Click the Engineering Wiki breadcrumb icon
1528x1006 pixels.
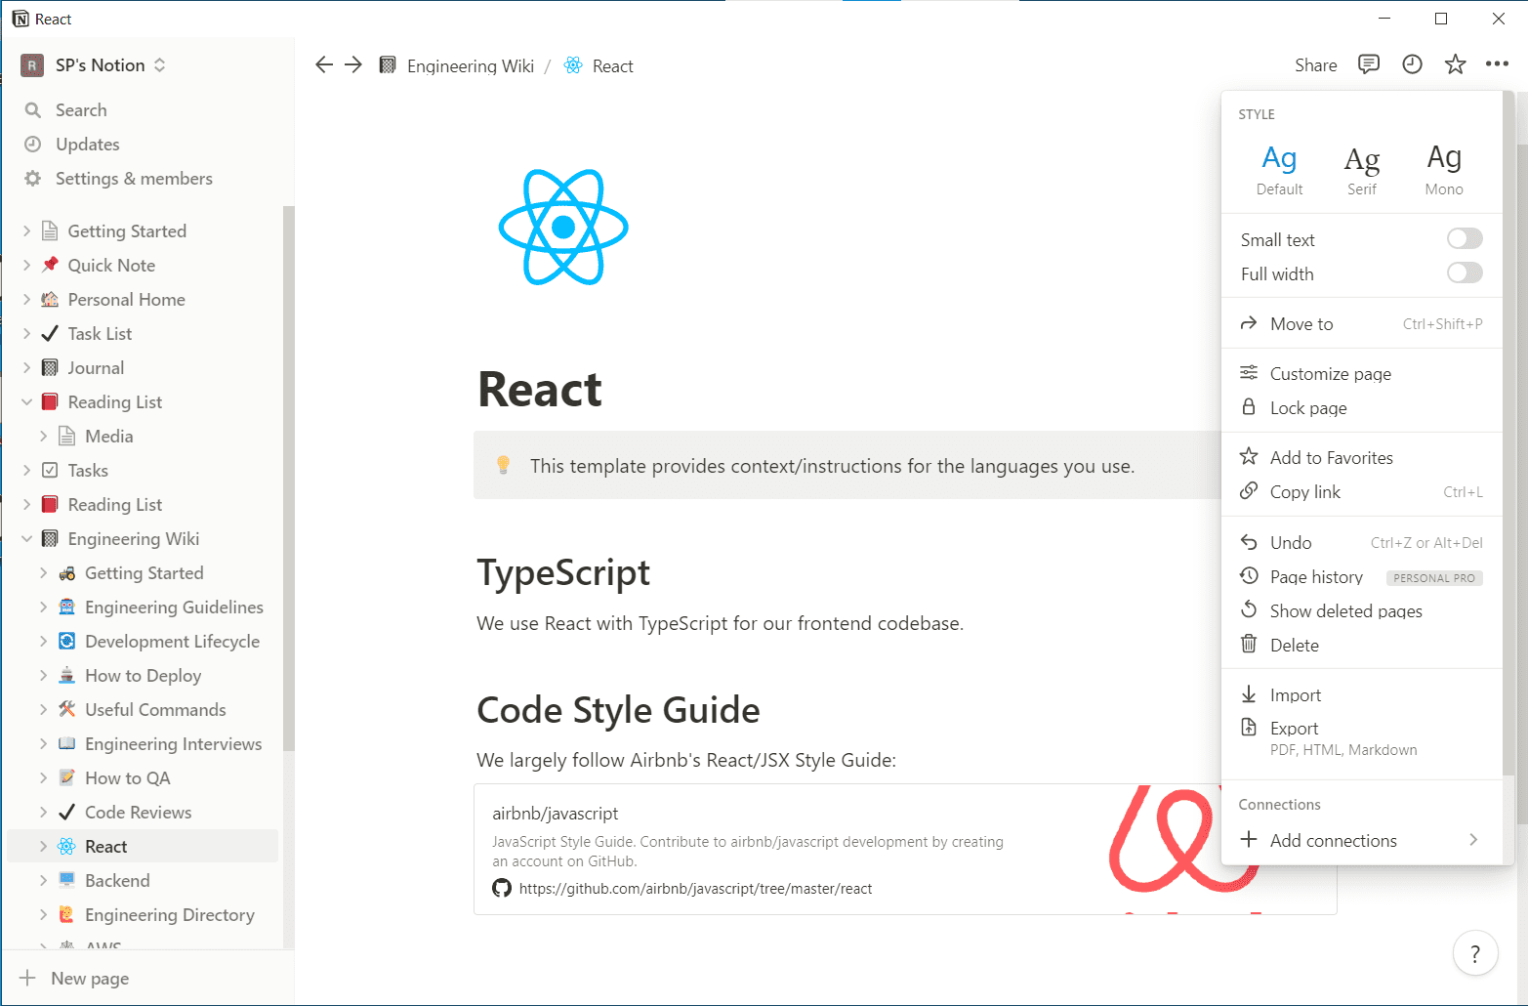(x=388, y=65)
